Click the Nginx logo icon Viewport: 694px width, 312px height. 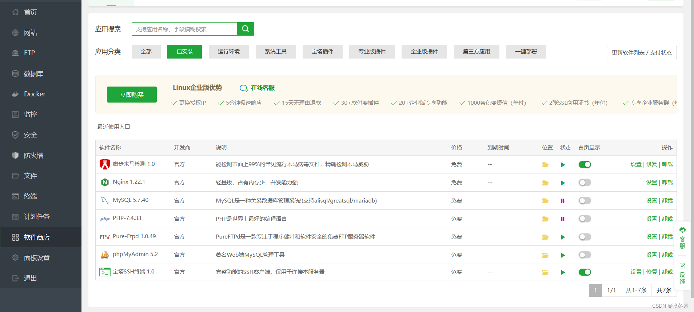(105, 182)
